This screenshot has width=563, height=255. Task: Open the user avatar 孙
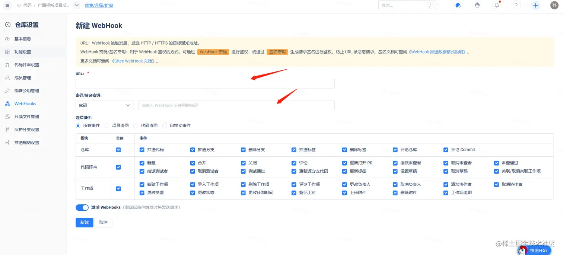554,5
